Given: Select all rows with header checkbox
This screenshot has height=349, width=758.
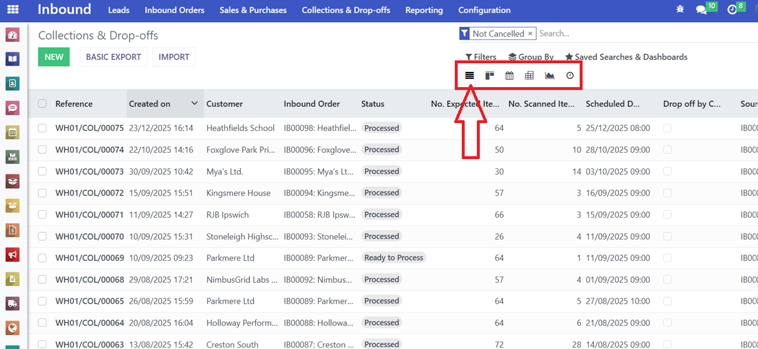Looking at the screenshot, I should 42,104.
